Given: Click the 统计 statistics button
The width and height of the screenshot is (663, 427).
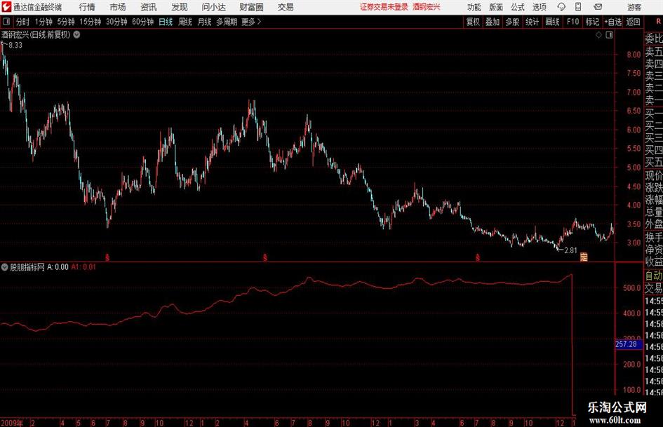Looking at the screenshot, I should pos(532,22).
